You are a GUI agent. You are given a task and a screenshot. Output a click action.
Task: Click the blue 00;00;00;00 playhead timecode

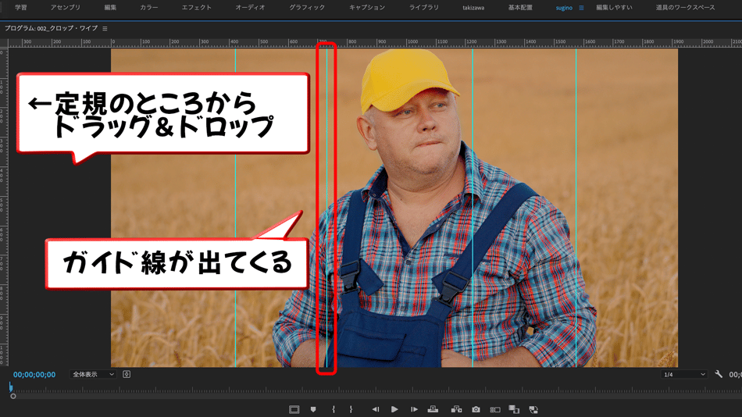[34, 375]
